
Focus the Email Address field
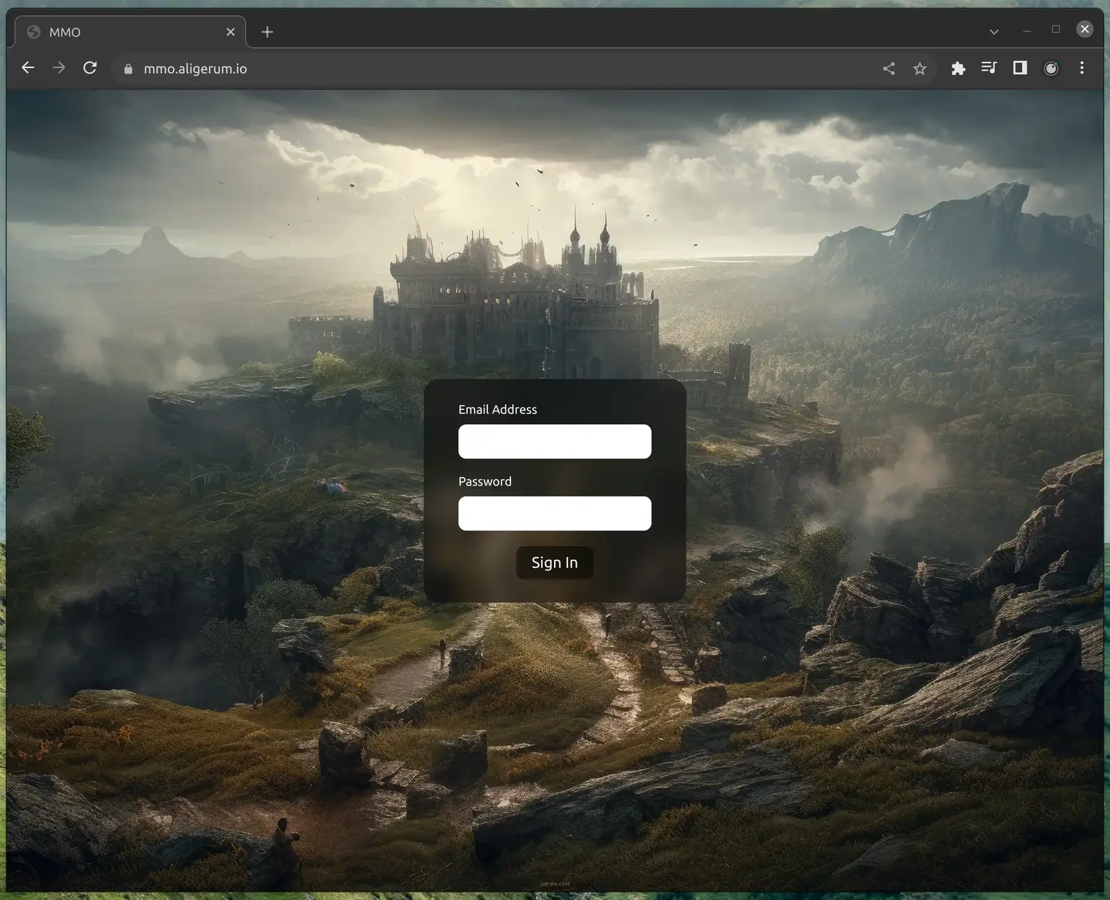[555, 442]
